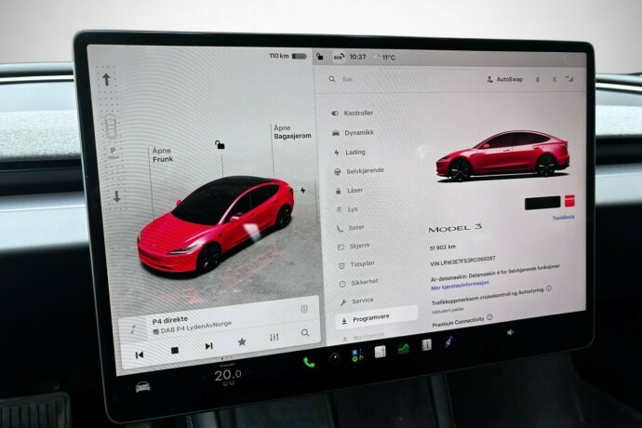The height and width of the screenshot is (428, 642).
Task: Tap the car outline on gear strip
Action: pos(111,127)
